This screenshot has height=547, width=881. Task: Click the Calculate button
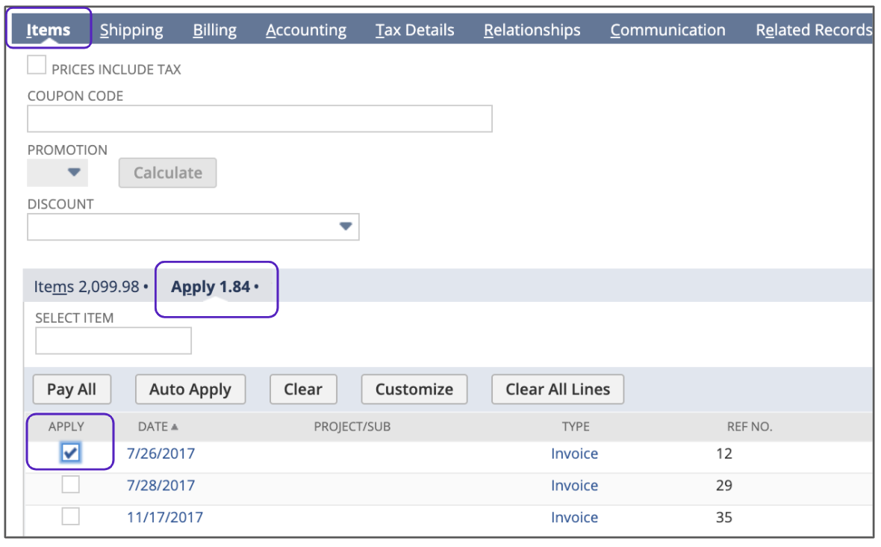coord(167,173)
